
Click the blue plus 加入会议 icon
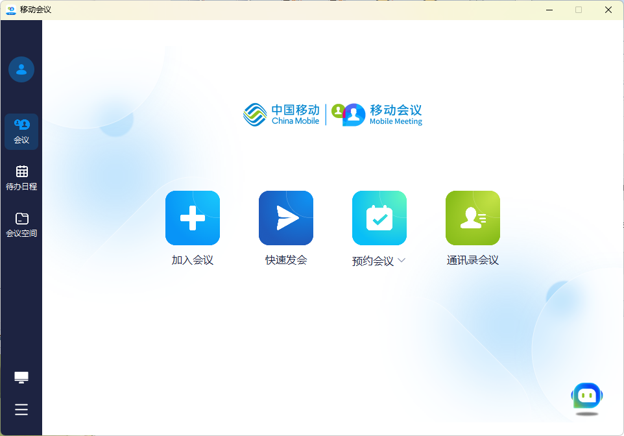[x=193, y=218]
